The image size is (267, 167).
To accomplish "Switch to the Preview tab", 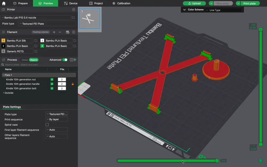I will tap(45, 3).
